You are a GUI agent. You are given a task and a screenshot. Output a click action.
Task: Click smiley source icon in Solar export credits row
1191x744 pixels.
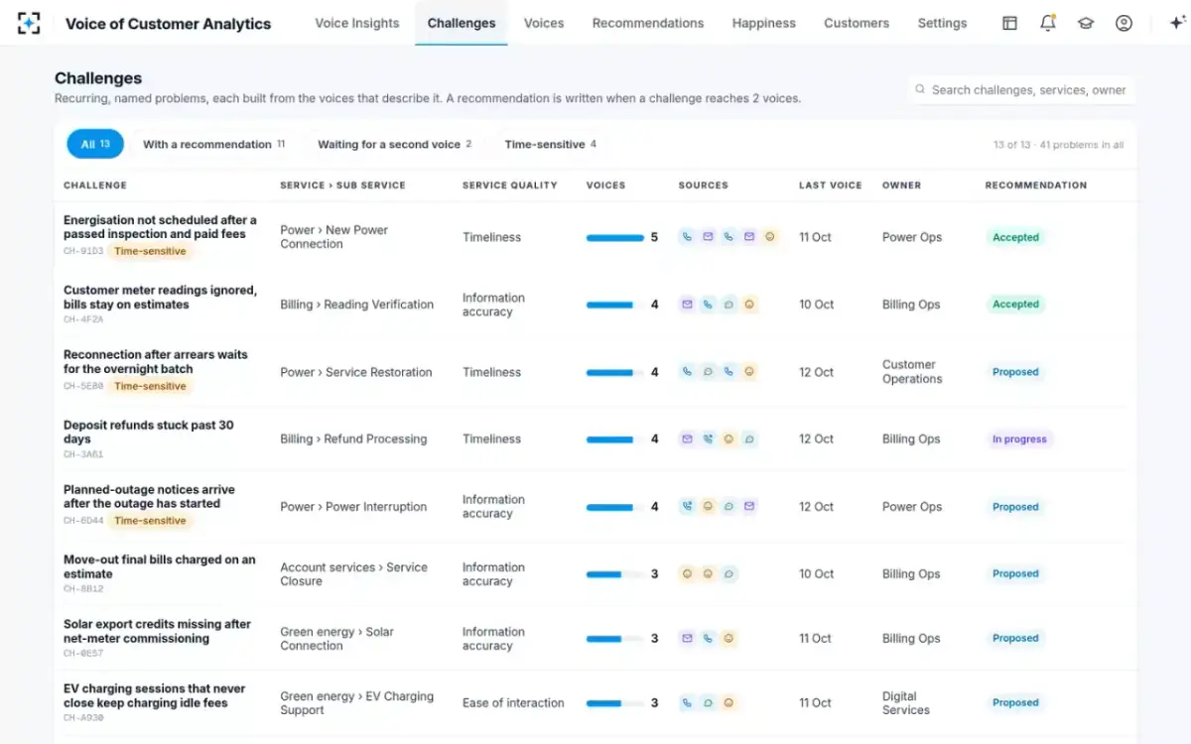coord(728,639)
